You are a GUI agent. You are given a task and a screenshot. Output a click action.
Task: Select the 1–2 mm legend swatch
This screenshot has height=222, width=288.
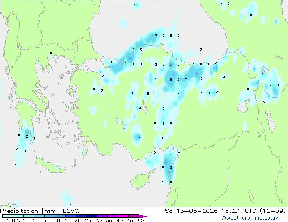click(29, 216)
